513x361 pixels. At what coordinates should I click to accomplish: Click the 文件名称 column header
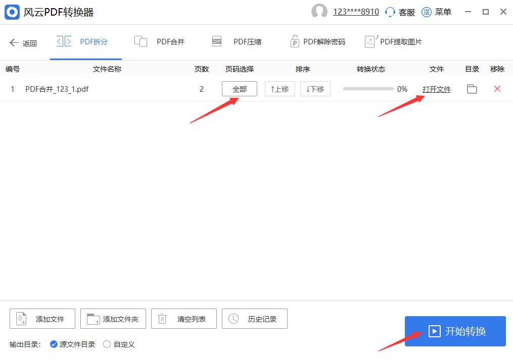click(107, 69)
